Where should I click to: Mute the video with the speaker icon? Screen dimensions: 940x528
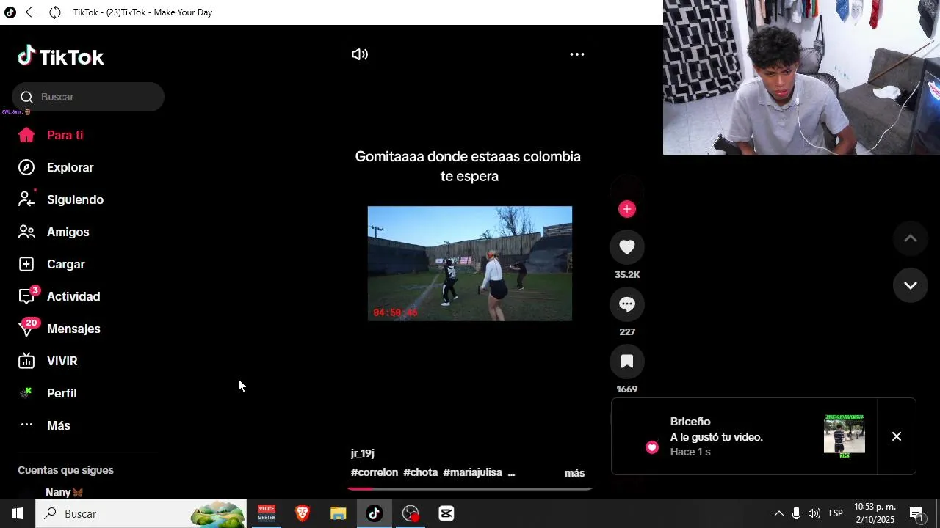click(360, 54)
